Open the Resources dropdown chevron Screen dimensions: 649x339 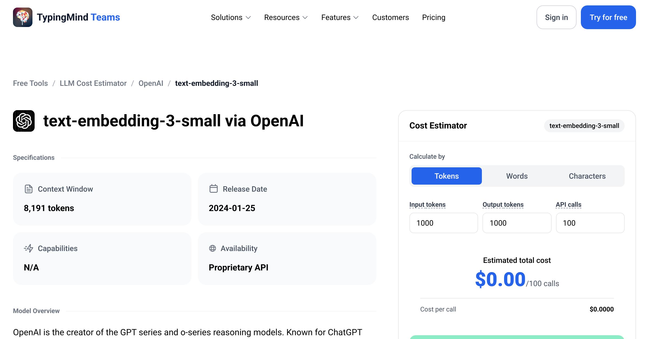pyautogui.click(x=305, y=18)
